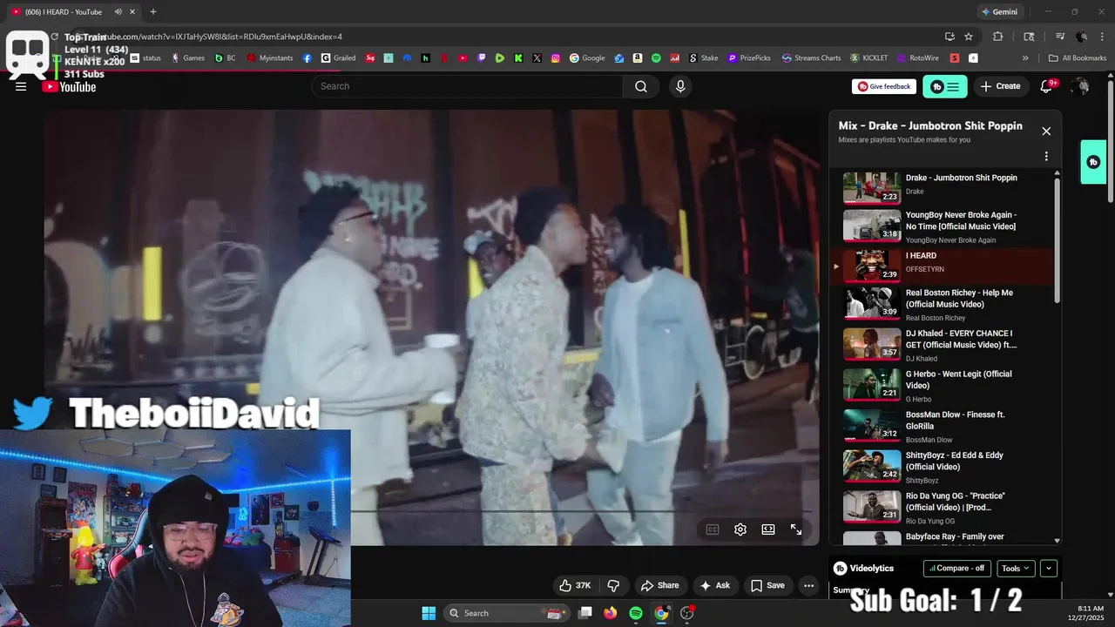Like the video with 37K likes
Screen dimensions: 1115x627
(x=575, y=585)
